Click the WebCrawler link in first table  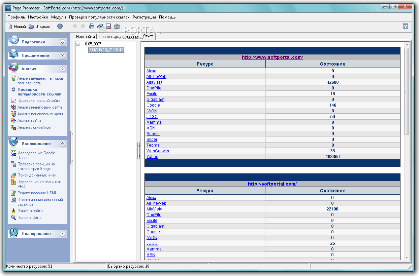(158, 151)
